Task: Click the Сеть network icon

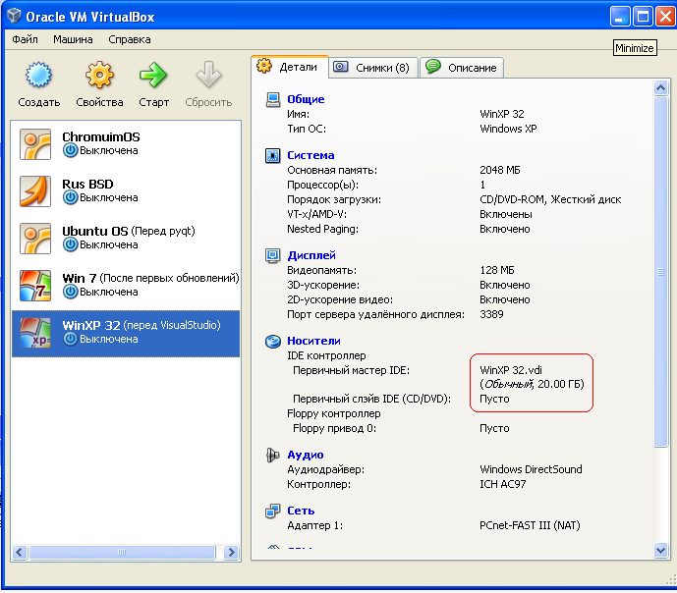Action: [x=273, y=512]
